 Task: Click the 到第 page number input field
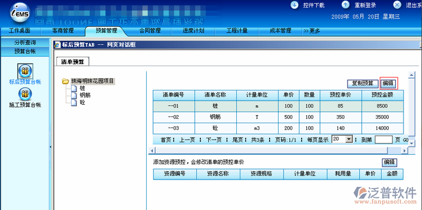tap(383, 139)
